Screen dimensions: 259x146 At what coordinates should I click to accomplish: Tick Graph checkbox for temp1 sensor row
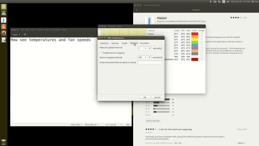click(202, 34)
